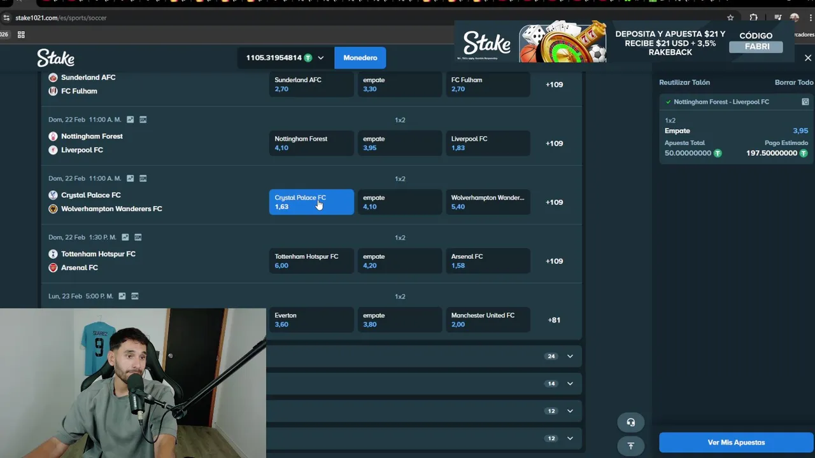Select Tottenham Hotspur FC odds 6,00

[x=311, y=261]
